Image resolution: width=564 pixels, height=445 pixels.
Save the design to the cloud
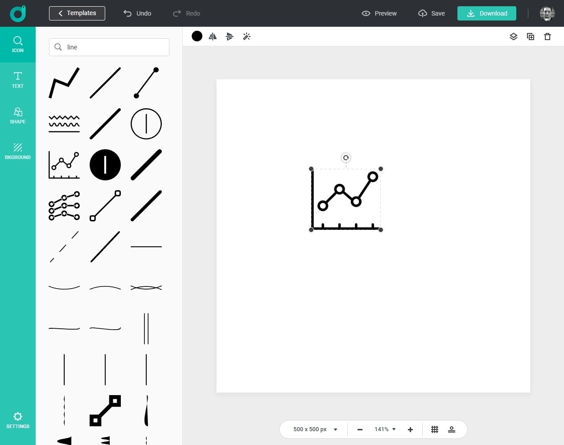click(432, 13)
